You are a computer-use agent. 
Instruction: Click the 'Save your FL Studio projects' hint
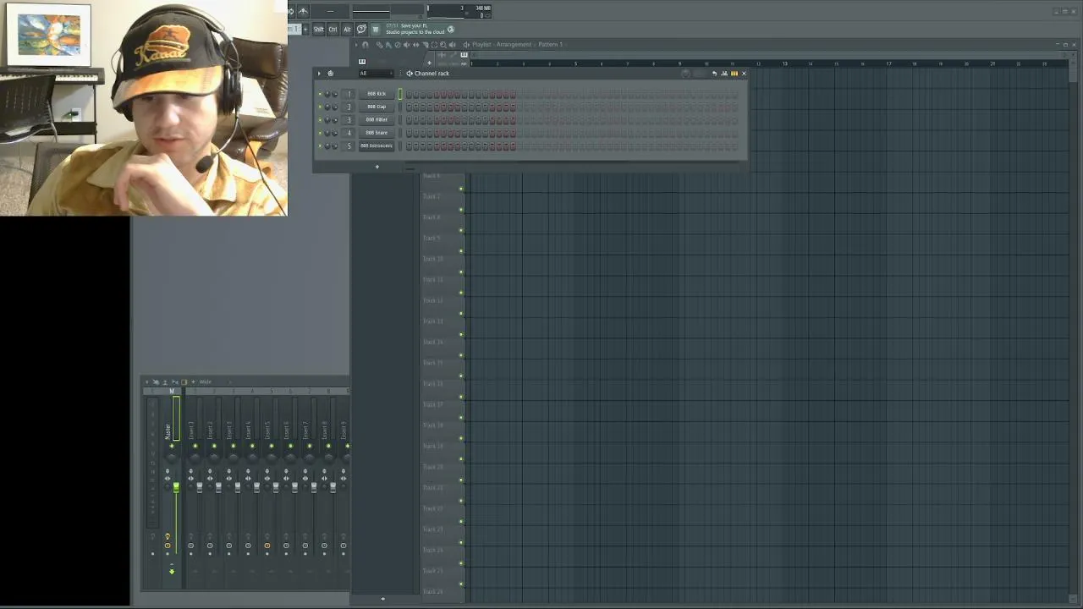415,29
